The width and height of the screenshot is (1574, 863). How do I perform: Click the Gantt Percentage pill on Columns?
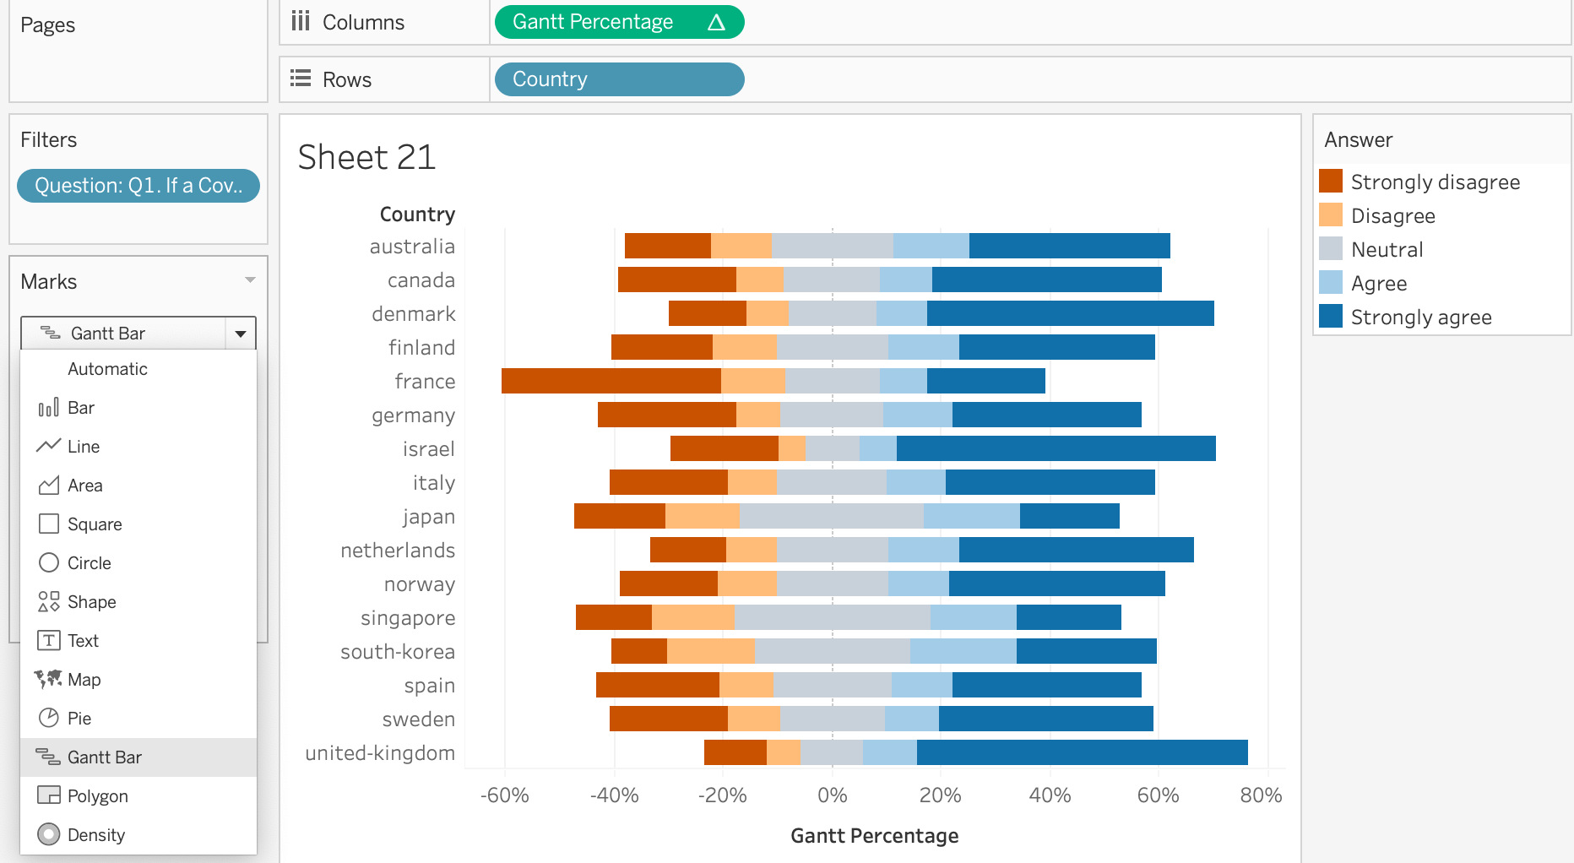click(618, 22)
